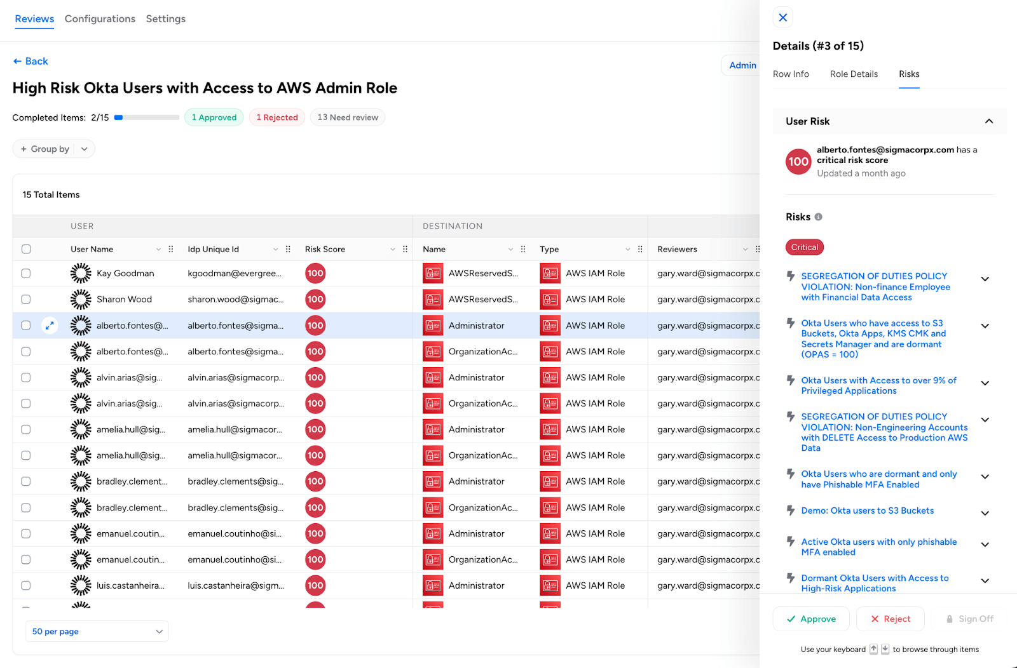The height and width of the screenshot is (668, 1017).
Task: Switch to the Reviews tab
Action: (34, 19)
